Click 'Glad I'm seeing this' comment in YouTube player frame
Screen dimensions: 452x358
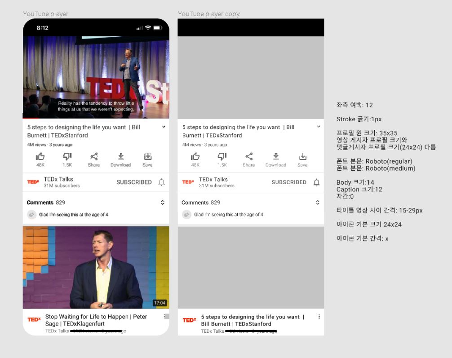(74, 215)
